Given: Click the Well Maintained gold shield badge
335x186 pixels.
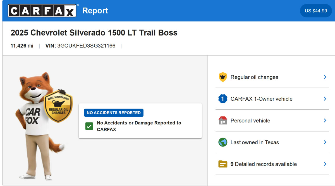Looking at the screenshot, I should (x=58, y=106).
